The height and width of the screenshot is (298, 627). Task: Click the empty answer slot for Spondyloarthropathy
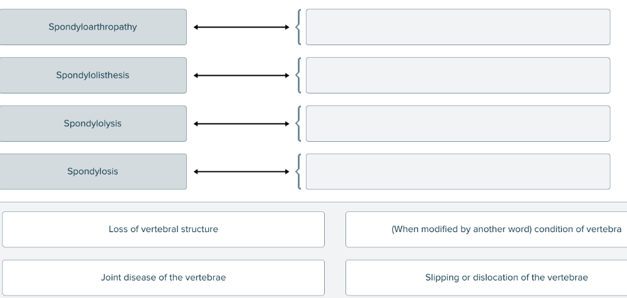click(x=458, y=27)
